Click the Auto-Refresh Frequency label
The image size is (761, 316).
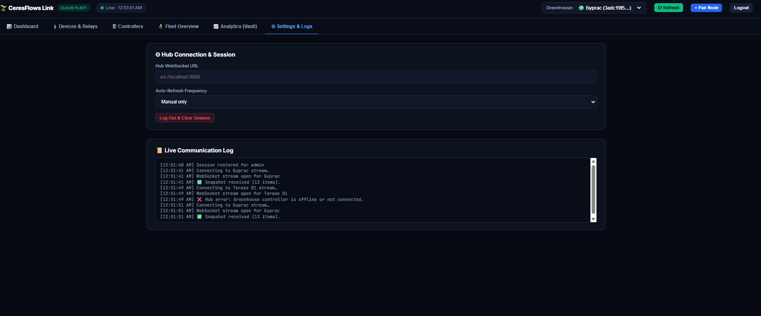tap(181, 91)
